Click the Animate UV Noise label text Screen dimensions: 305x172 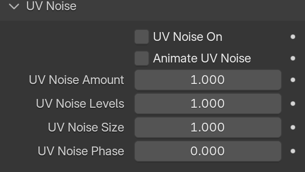[202, 58]
